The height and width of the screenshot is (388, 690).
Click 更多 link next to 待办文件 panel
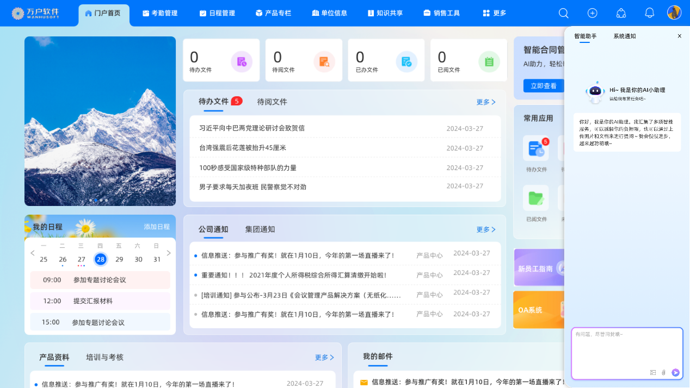(484, 102)
